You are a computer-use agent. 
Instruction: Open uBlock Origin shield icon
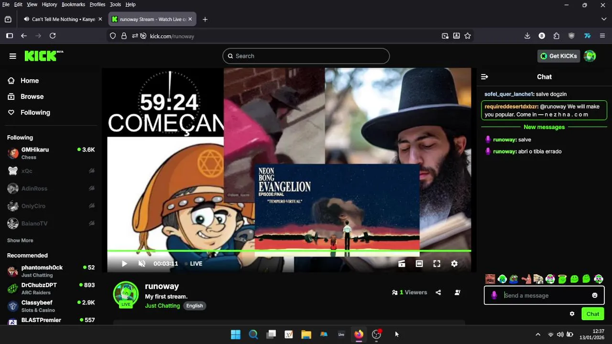tap(571, 36)
